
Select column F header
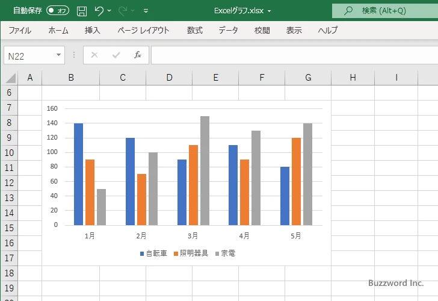click(x=262, y=78)
